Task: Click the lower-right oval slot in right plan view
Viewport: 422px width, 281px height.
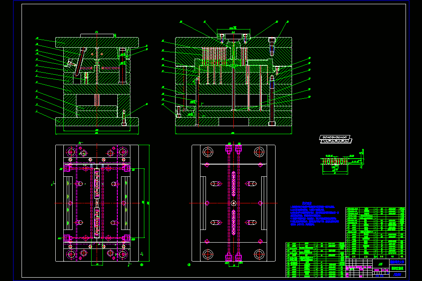Action: tap(251, 223)
